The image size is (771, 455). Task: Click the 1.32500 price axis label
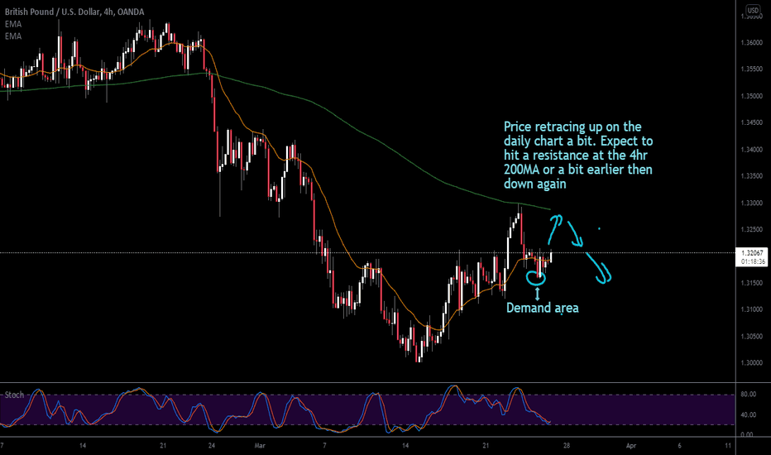751,230
